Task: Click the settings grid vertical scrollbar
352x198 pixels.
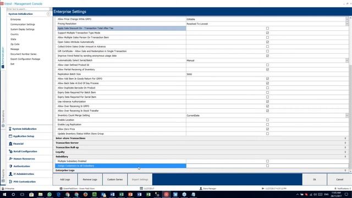Action: [350, 117]
